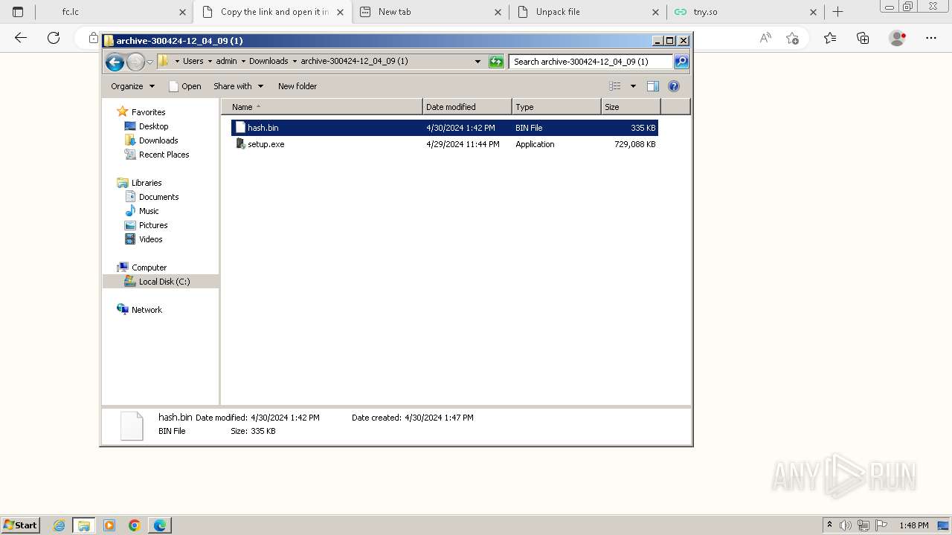Image resolution: width=952 pixels, height=535 pixels.
Task: Sort by Name column header
Action: [322, 107]
